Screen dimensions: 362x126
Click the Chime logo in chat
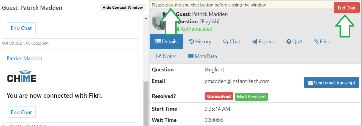click(x=22, y=76)
